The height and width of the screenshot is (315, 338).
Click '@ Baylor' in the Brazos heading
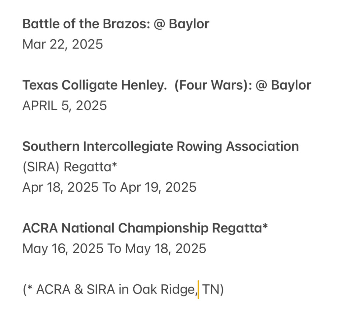click(x=181, y=24)
